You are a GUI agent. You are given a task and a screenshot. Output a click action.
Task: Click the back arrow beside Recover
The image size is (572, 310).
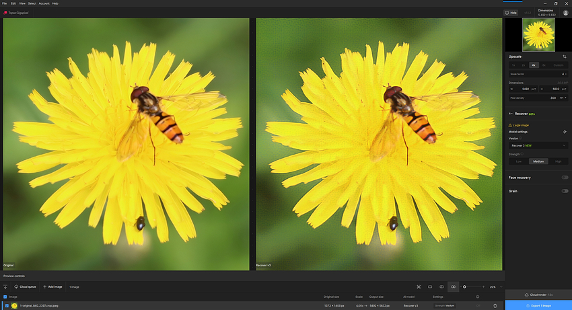(x=511, y=114)
